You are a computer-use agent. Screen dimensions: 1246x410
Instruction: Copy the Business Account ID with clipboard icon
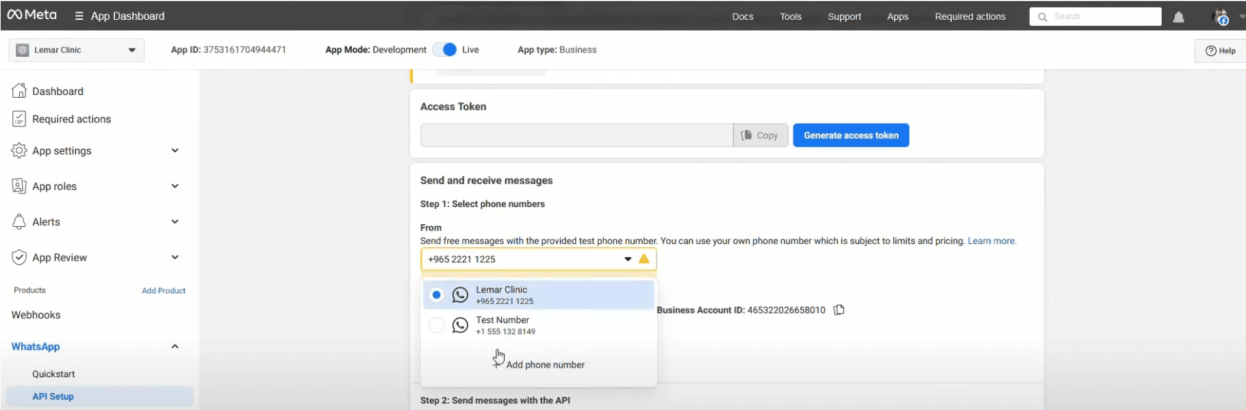tap(839, 310)
